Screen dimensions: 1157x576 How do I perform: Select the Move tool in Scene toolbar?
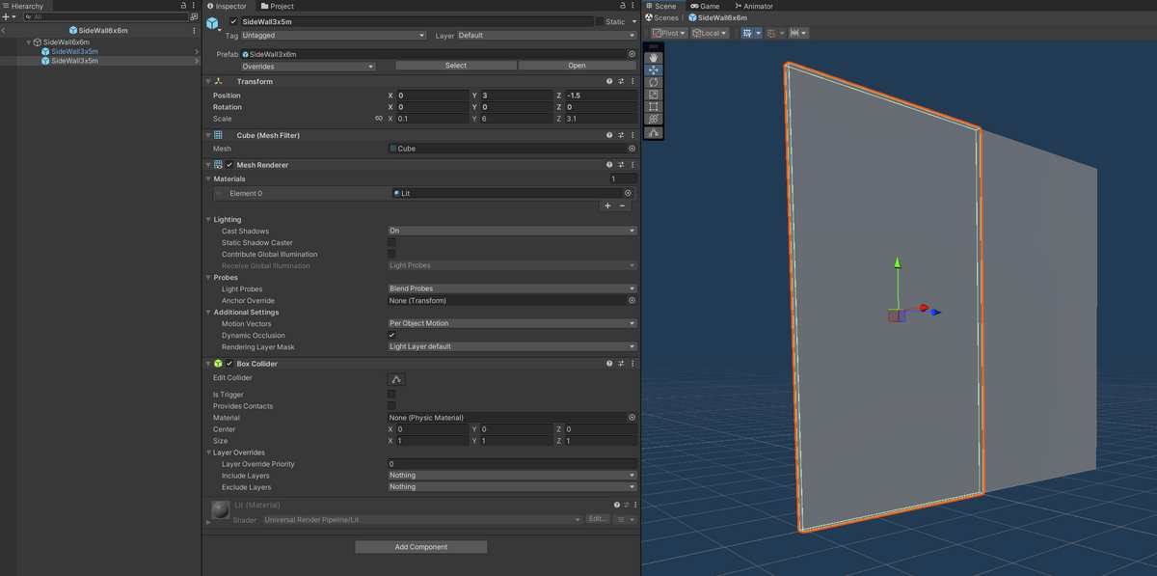pyautogui.click(x=654, y=70)
